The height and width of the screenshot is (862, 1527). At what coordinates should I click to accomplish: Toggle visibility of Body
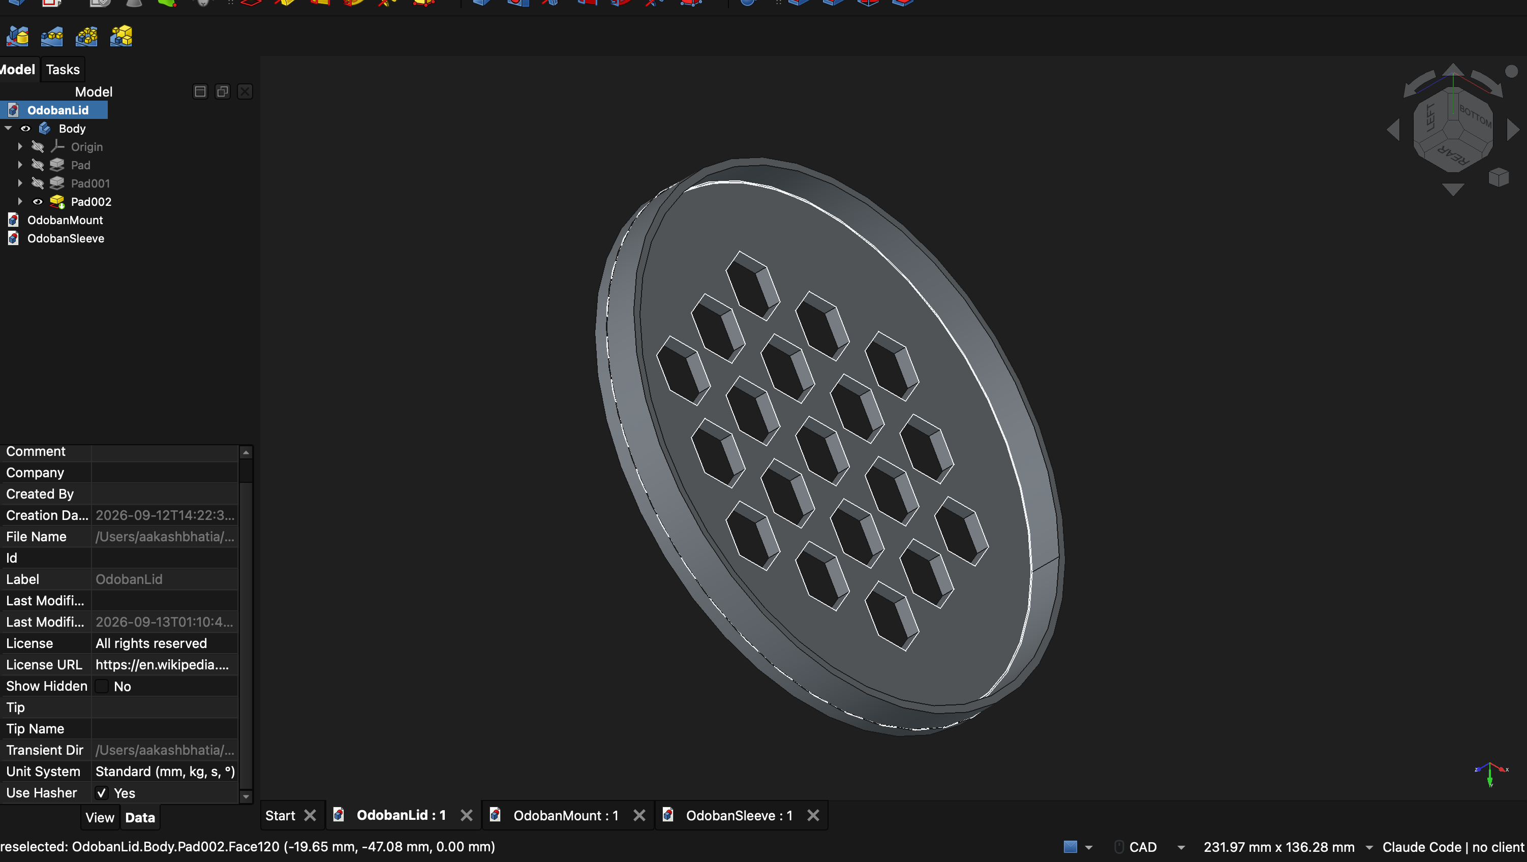coord(25,129)
